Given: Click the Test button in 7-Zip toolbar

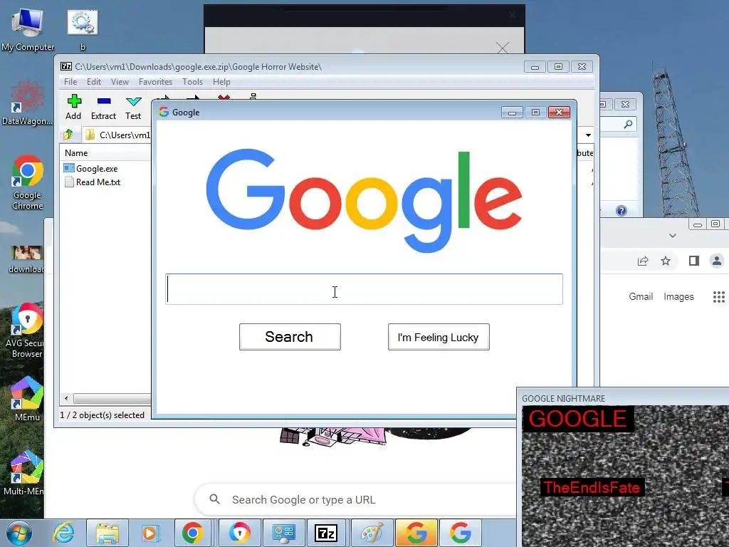Looking at the screenshot, I should coord(133,108).
